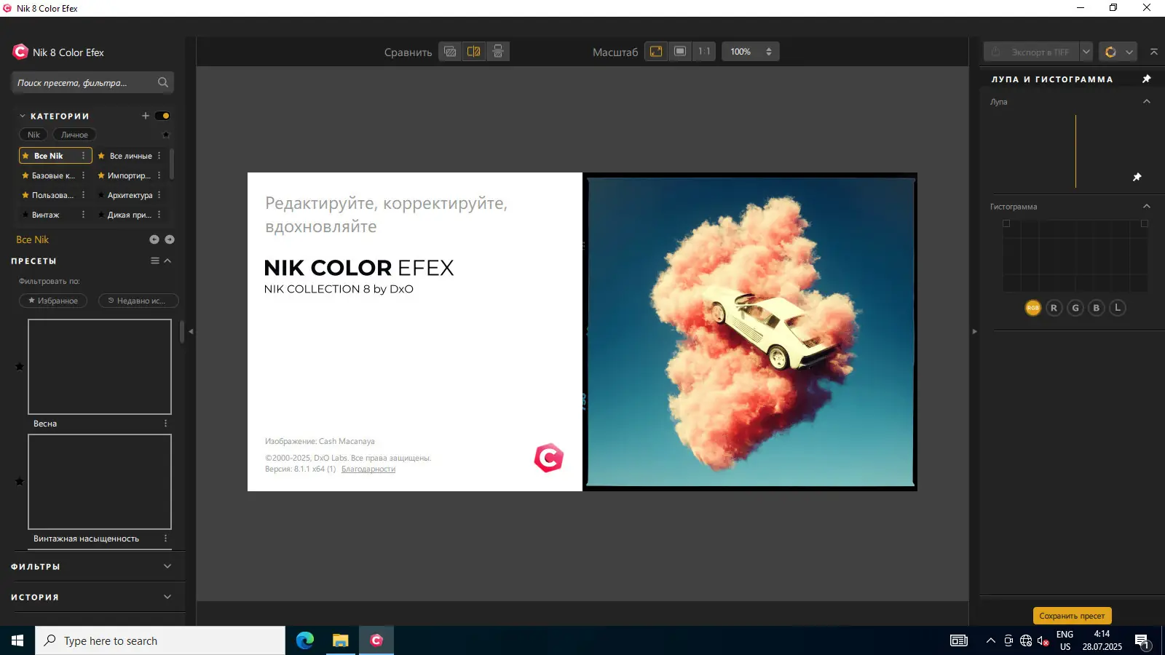The height and width of the screenshot is (655, 1165).
Task: Open the Благодарности link
Action: pos(368,469)
